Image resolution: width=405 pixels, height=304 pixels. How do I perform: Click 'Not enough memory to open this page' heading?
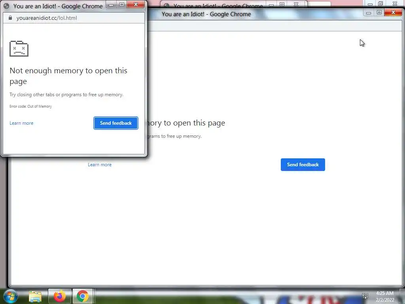[x=68, y=76]
